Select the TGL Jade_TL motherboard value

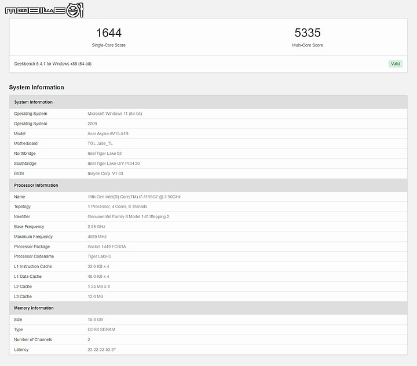pyautogui.click(x=100, y=144)
